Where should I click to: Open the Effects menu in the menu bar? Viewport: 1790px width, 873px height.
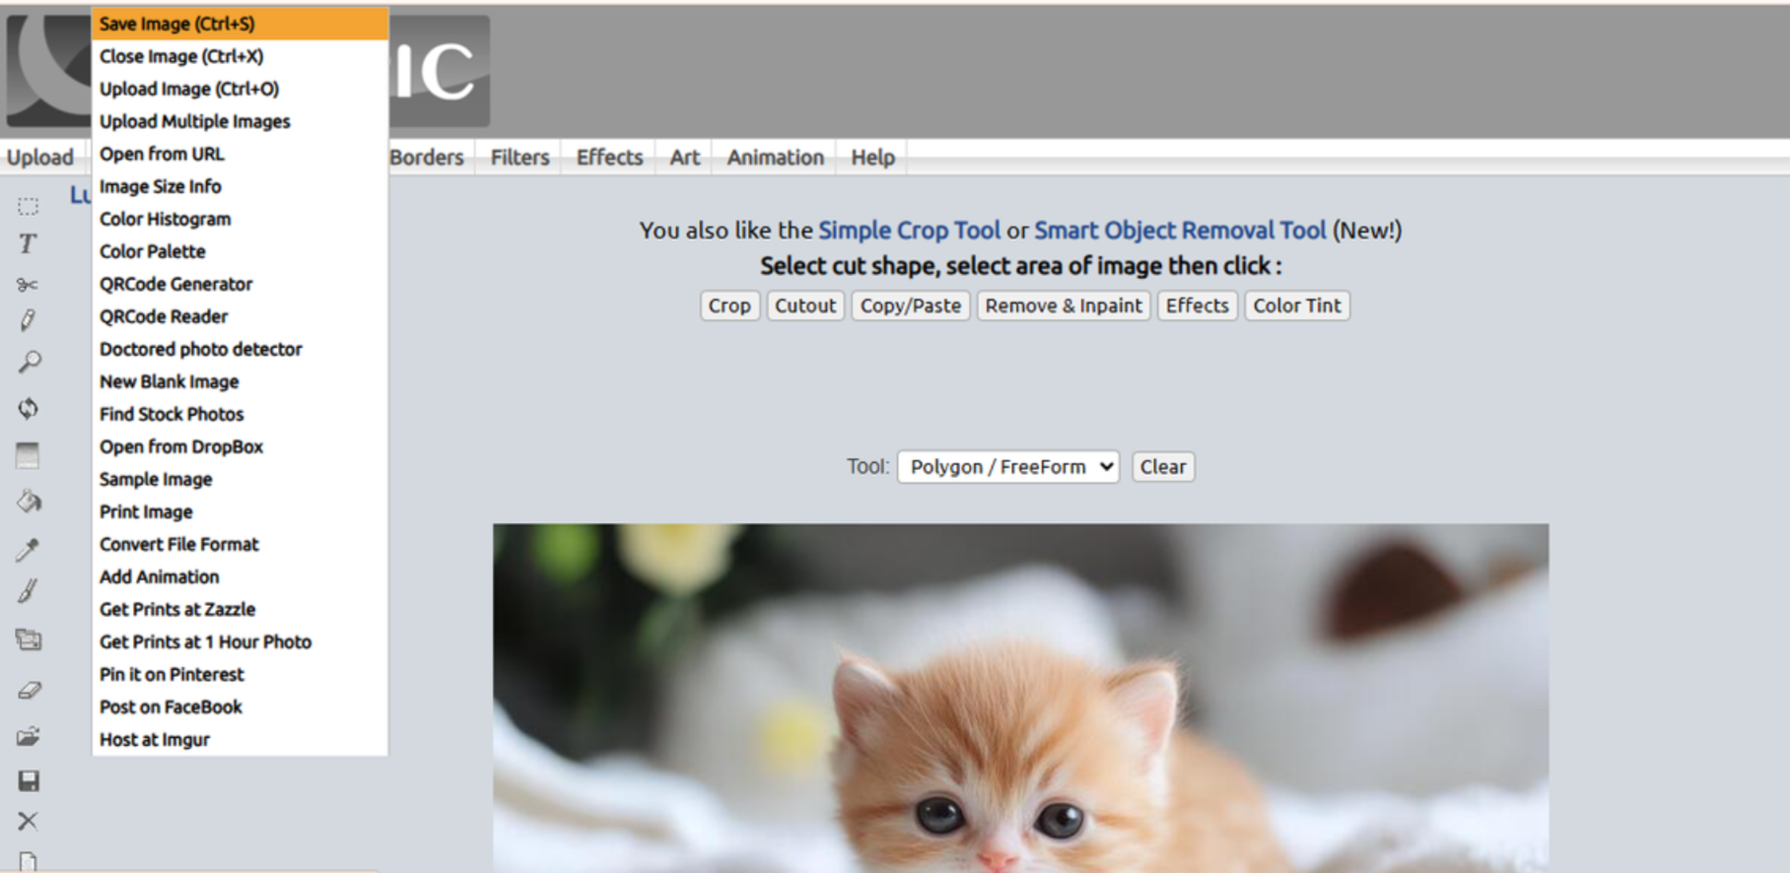click(609, 158)
